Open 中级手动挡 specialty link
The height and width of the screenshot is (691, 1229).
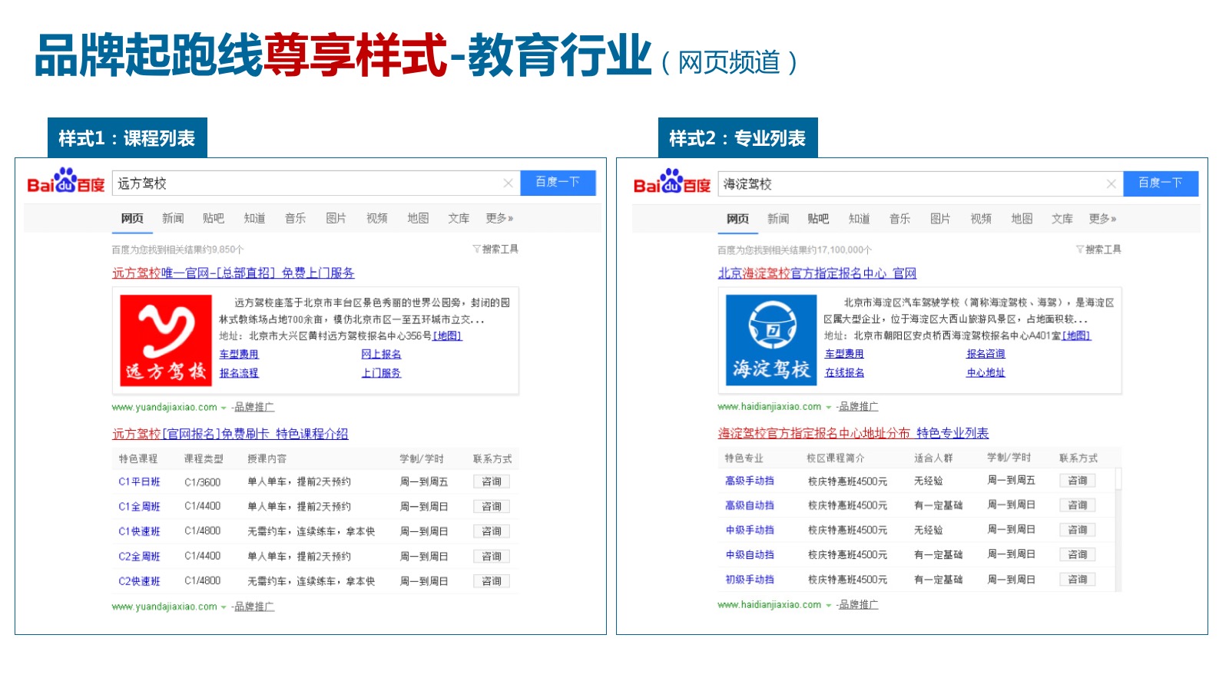click(x=750, y=530)
